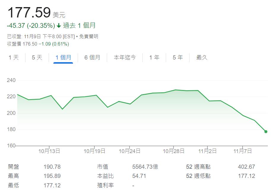Open the 6 個月 chart range

tap(92, 57)
